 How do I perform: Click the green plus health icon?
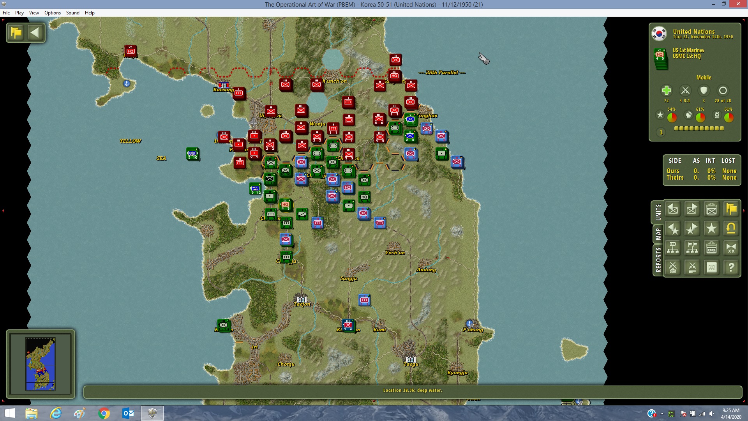coord(666,90)
